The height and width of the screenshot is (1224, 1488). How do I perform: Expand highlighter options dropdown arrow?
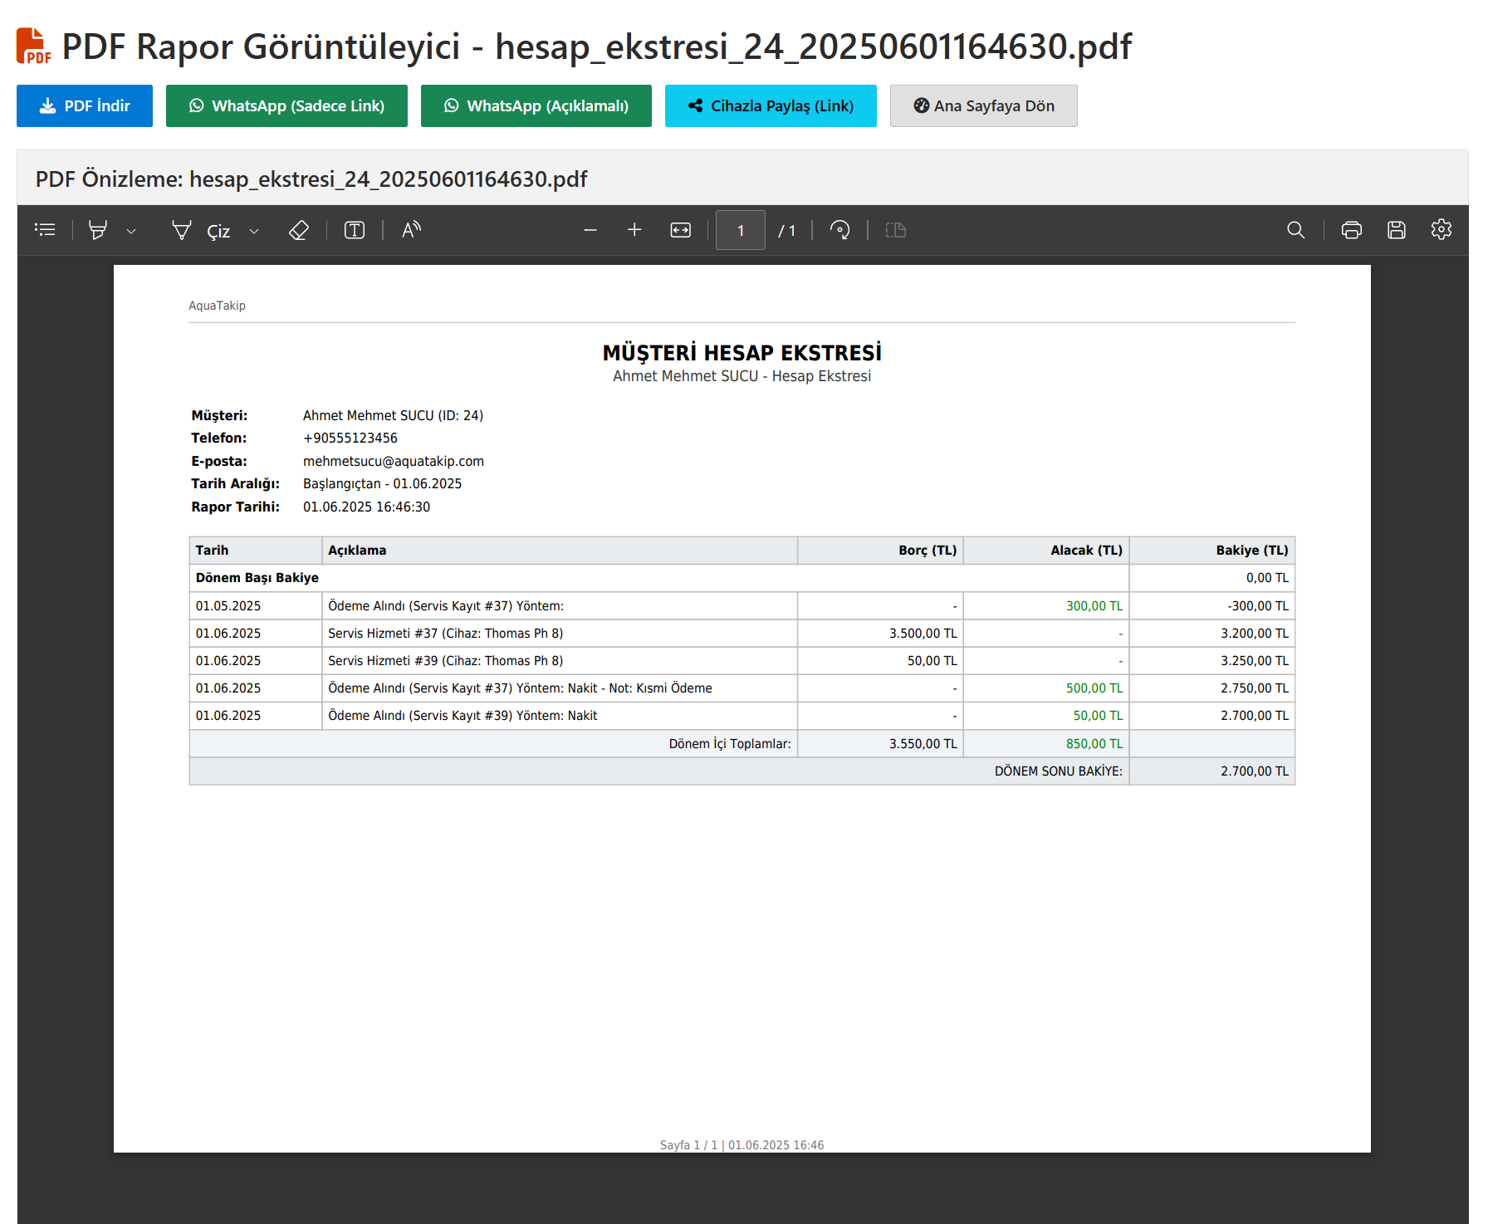131,231
